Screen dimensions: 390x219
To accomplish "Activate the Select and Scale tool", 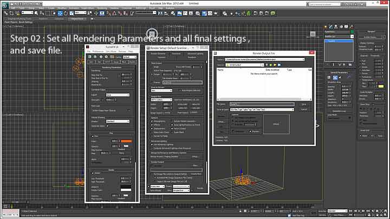I will (71, 13).
